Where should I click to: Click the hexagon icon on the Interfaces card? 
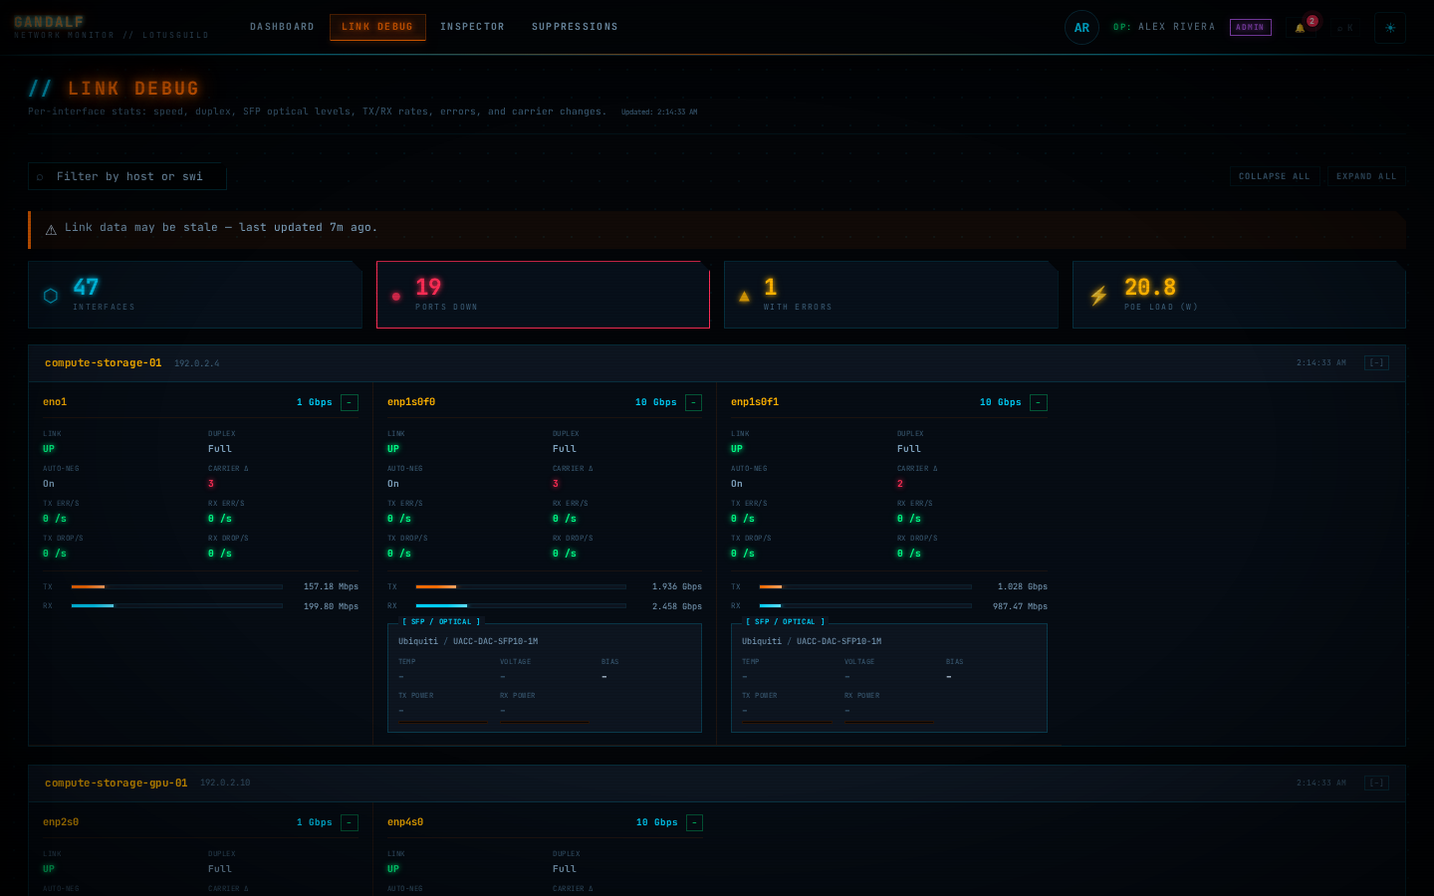tap(51, 296)
